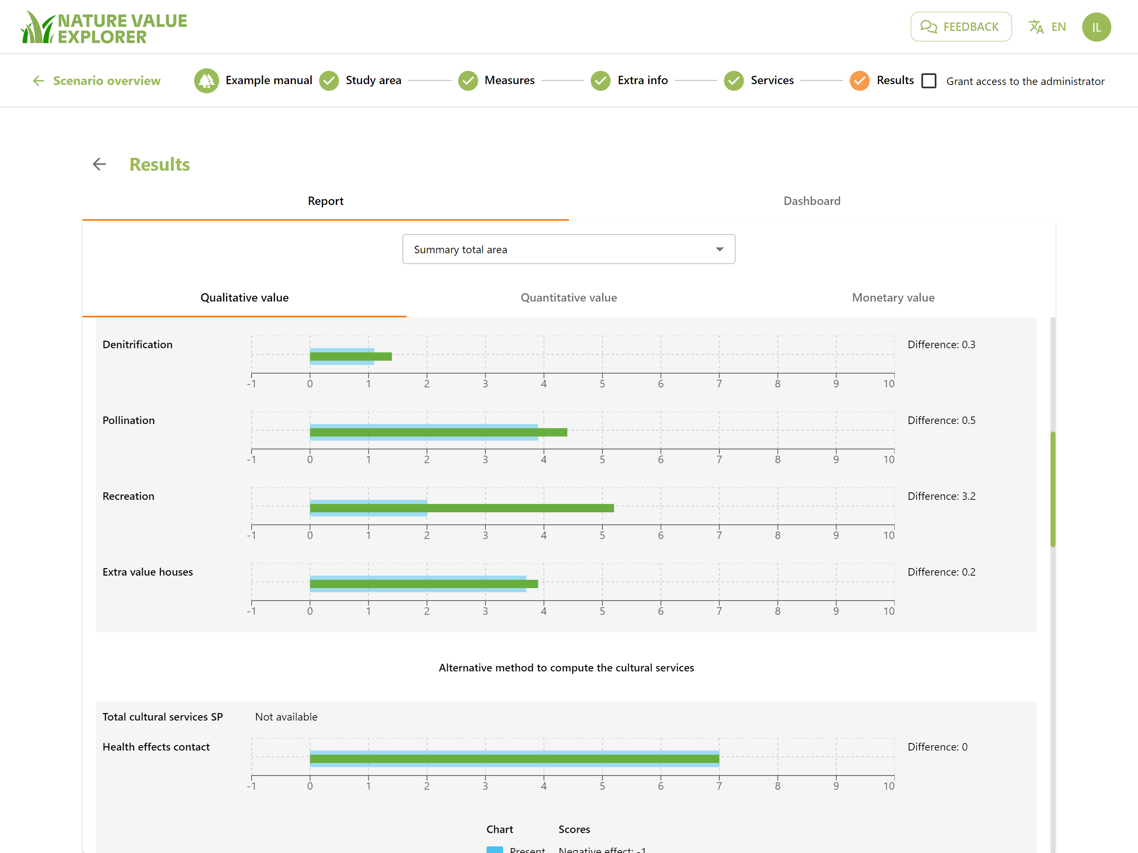
Task: Go back to Scenario overview
Action: [96, 81]
